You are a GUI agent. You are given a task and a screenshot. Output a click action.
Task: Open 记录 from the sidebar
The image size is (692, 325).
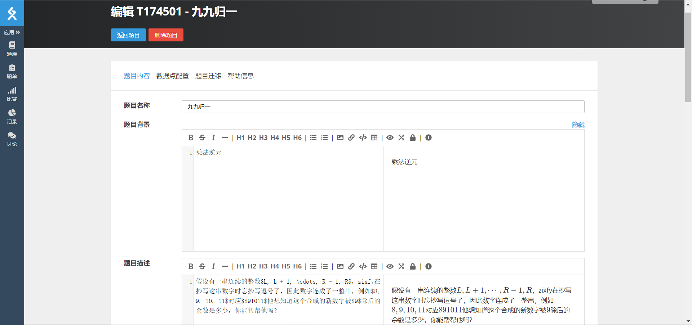12,117
